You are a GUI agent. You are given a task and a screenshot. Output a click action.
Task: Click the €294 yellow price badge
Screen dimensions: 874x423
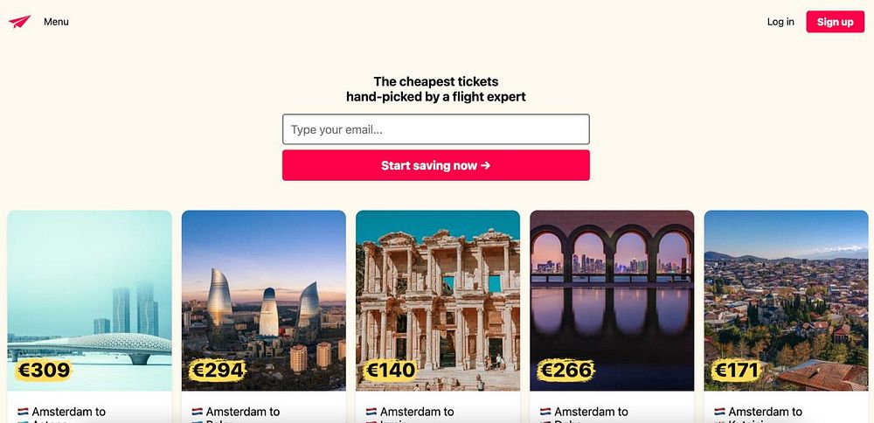pyautogui.click(x=218, y=370)
